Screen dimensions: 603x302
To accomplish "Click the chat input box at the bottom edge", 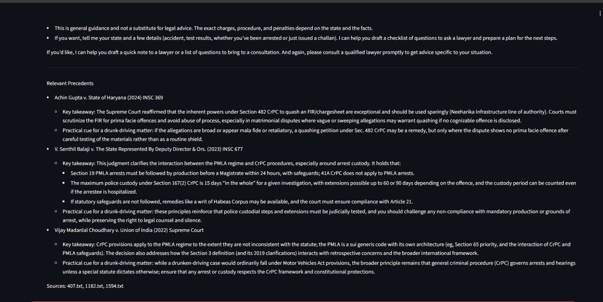I will click(x=301, y=301).
